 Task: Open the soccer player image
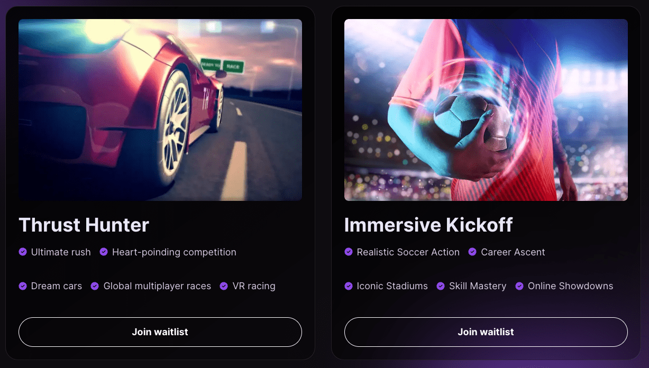[486, 110]
